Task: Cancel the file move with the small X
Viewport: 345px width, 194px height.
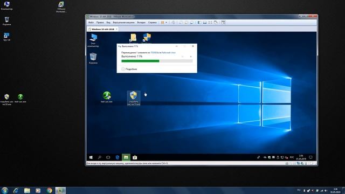Action: coord(191,57)
